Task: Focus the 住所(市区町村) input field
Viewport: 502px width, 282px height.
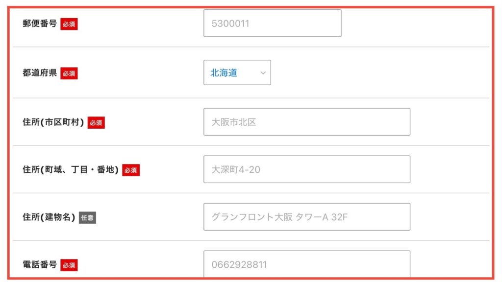Action: [x=307, y=122]
